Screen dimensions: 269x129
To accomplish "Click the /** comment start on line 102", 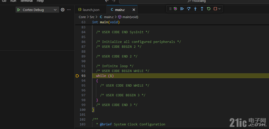I will 95,120.
